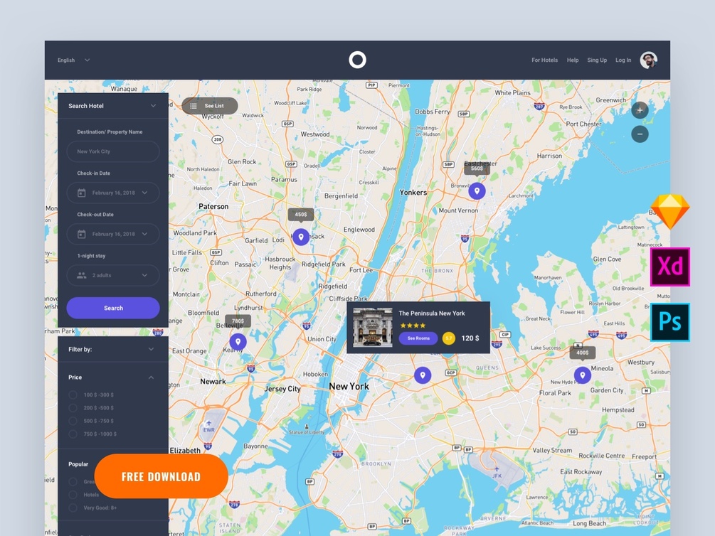Select price range 750 $ - 1000 $
Image resolution: width=715 pixels, height=536 pixels.
pyautogui.click(x=73, y=434)
